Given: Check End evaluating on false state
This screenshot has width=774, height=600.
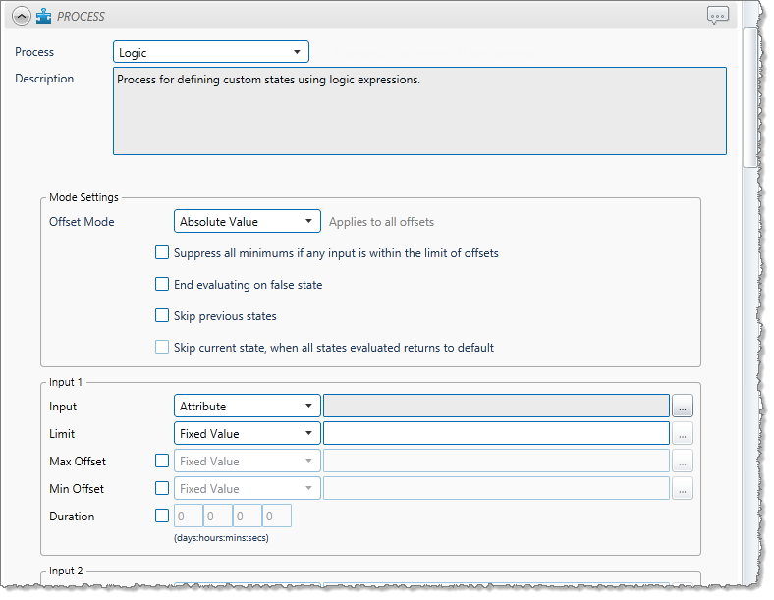Looking at the screenshot, I should pos(162,285).
